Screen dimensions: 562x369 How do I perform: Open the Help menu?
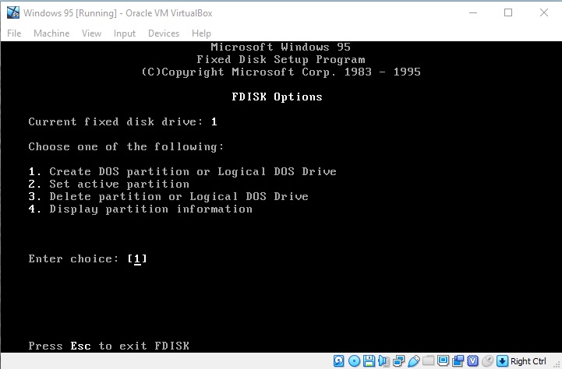click(x=201, y=33)
